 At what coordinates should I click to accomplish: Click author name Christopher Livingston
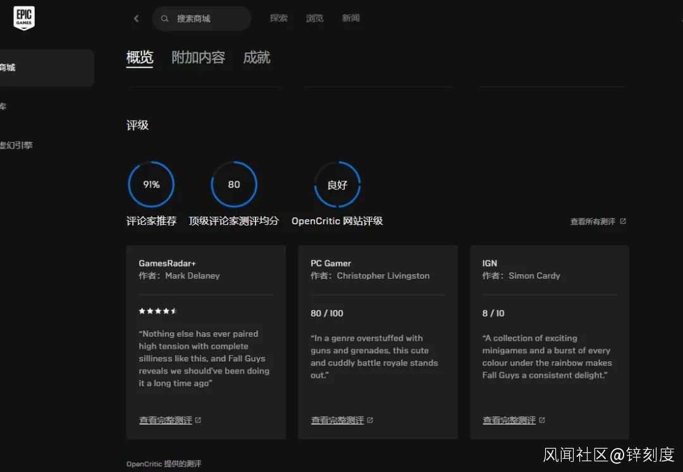[x=383, y=275]
